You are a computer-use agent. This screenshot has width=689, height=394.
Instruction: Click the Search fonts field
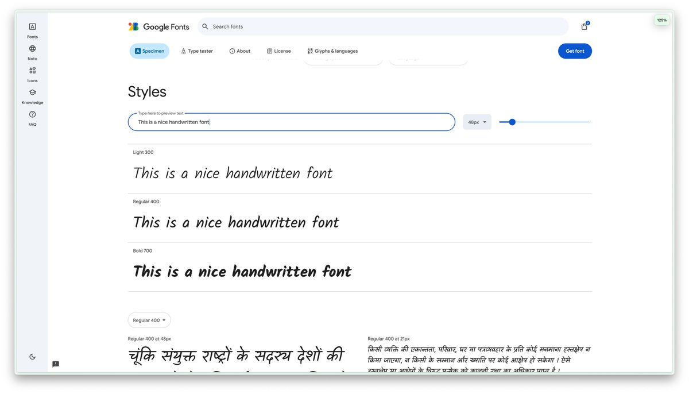pyautogui.click(x=383, y=26)
